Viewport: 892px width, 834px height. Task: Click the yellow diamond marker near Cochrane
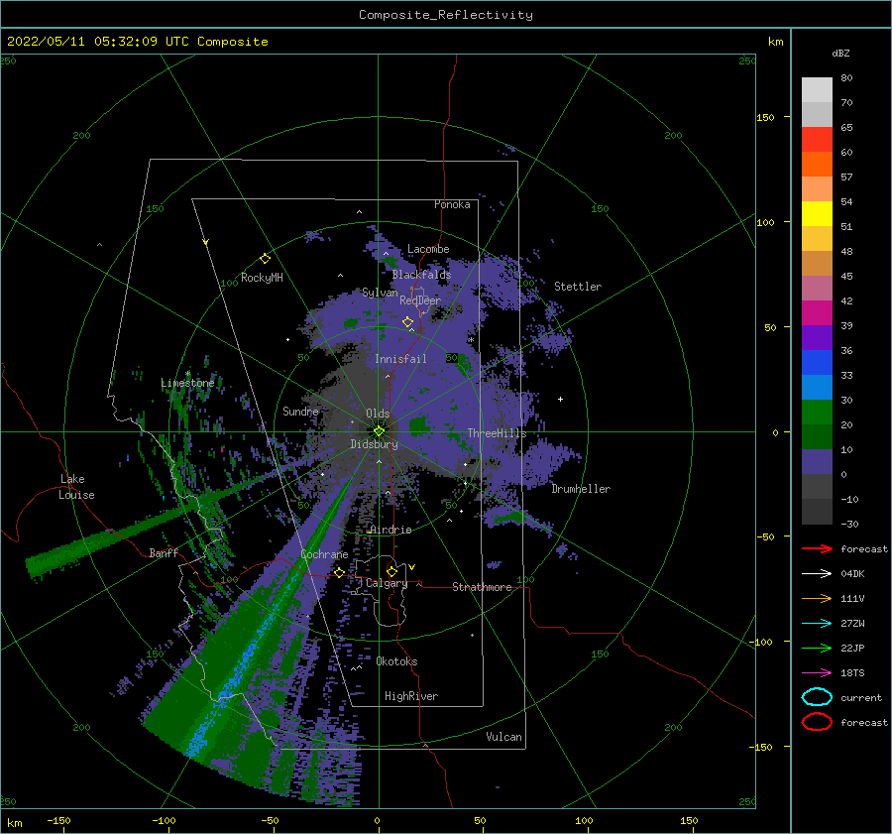(339, 572)
